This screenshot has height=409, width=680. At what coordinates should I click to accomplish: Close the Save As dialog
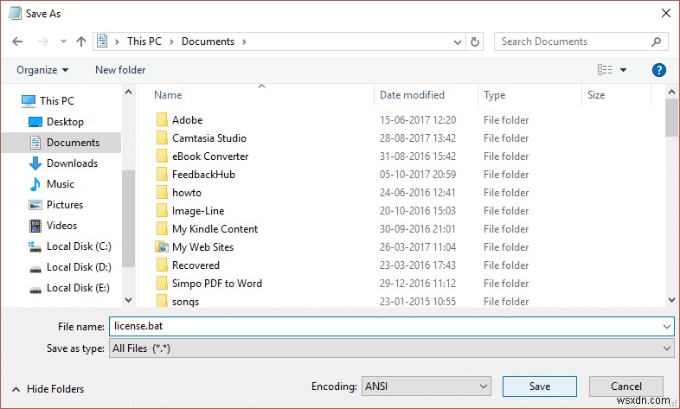click(666, 14)
